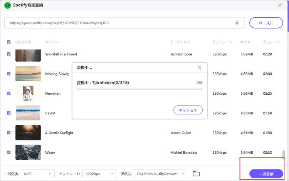The height and width of the screenshot is (181, 289).
Task: Close the Spotify音楽変換 window
Action: [280, 5]
